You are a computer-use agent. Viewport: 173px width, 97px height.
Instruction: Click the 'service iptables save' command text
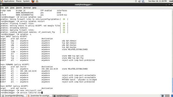(31, 17)
